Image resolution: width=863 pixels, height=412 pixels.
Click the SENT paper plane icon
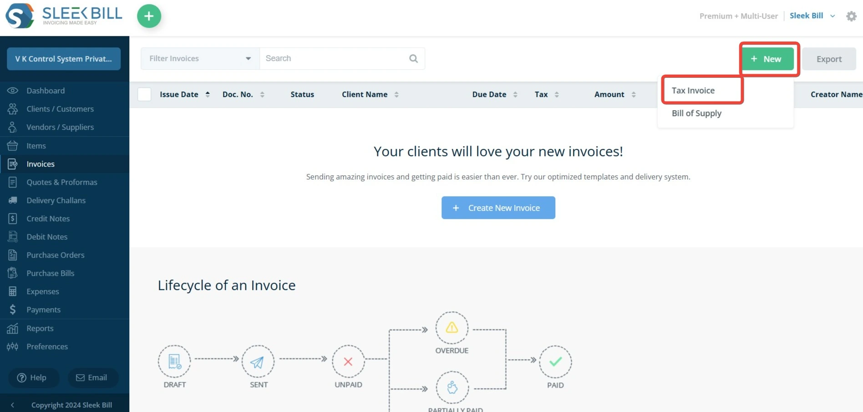[x=258, y=361]
